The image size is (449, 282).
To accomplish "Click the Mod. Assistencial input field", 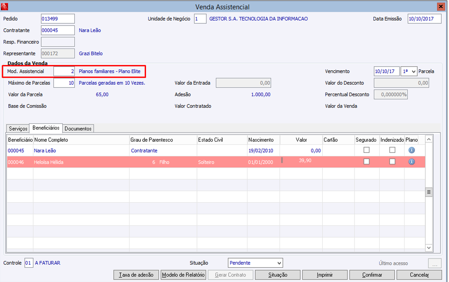I will [x=64, y=72].
